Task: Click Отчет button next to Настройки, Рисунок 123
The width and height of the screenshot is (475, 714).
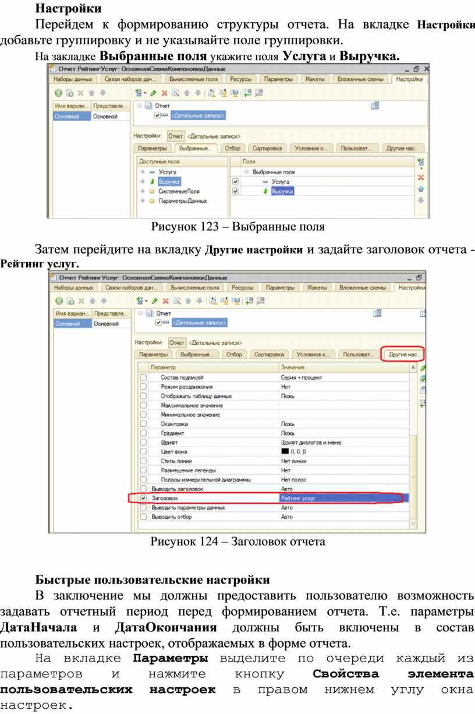Action: (x=176, y=135)
